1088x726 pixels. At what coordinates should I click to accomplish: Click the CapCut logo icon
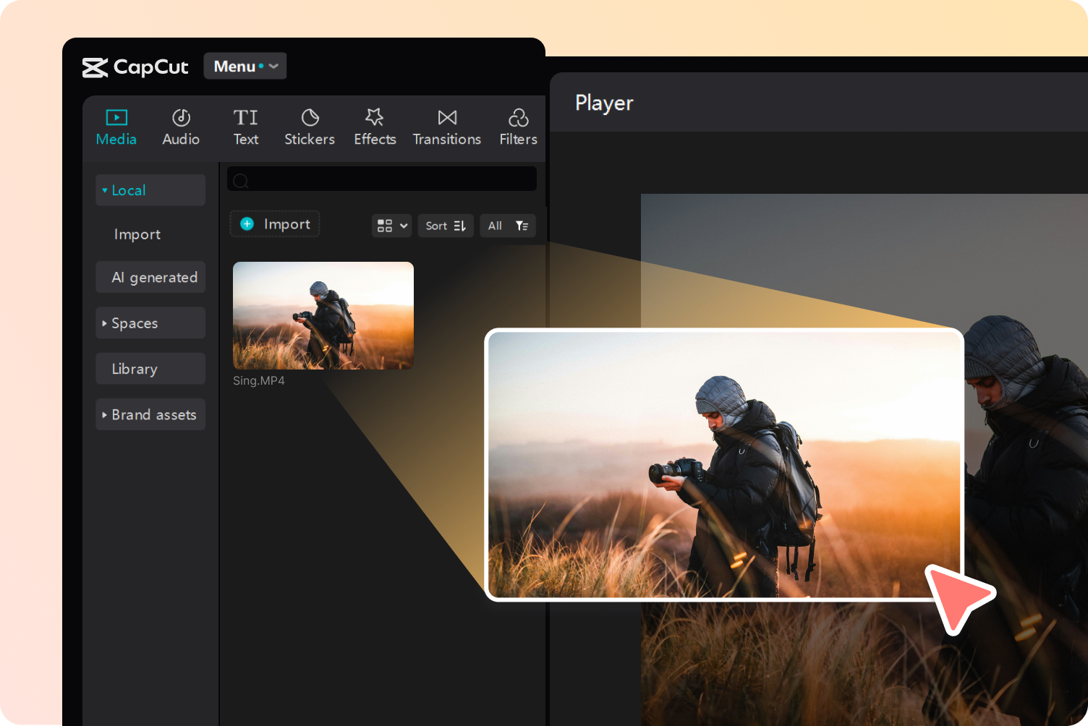(x=95, y=68)
